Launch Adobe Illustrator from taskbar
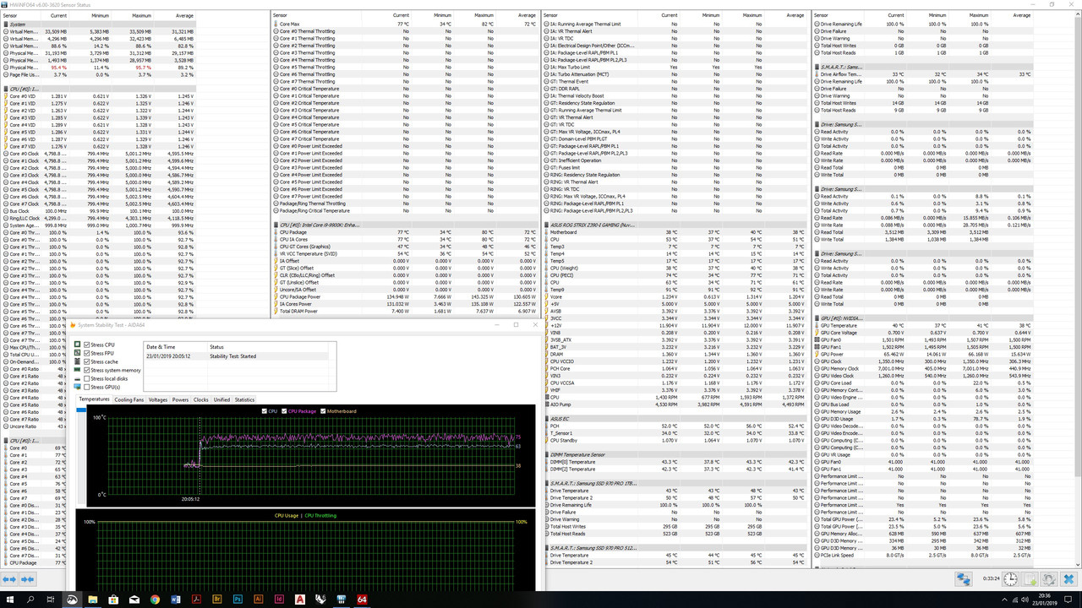 (259, 599)
